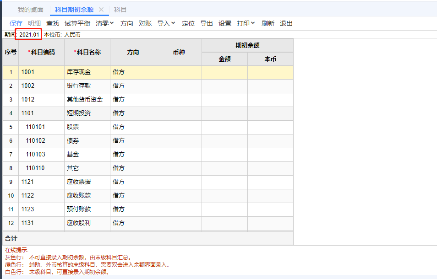
Task: Click 金额 cell for 库存现金
Action: [x=224, y=72]
